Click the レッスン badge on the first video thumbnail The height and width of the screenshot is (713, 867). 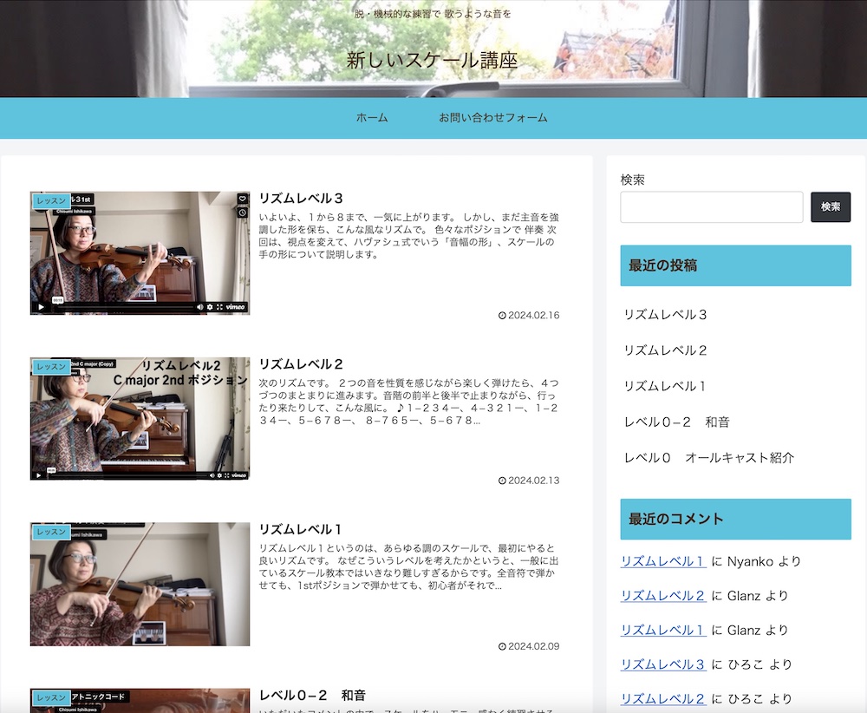(x=51, y=200)
